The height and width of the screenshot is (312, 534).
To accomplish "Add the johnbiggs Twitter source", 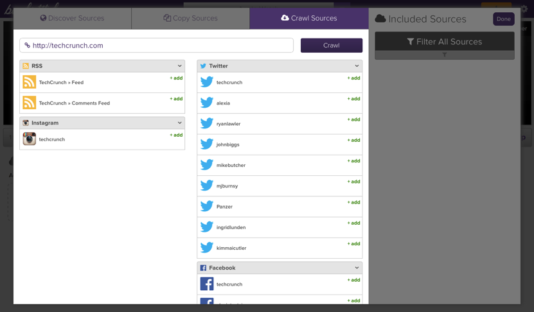I will tap(354, 140).
